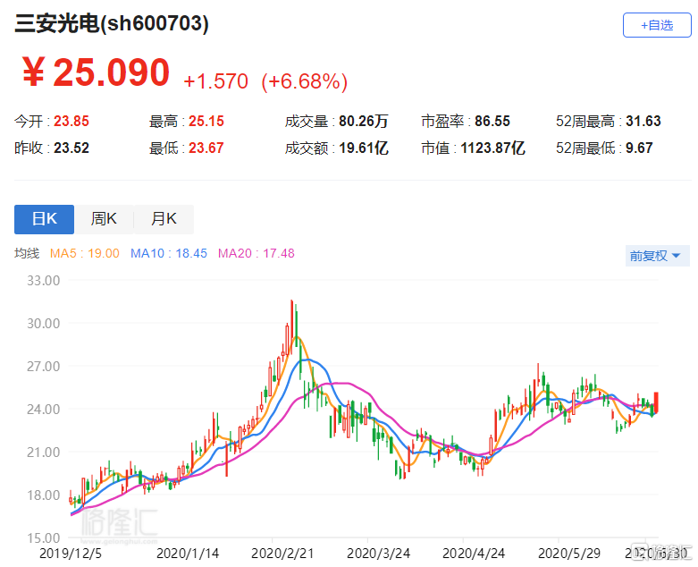Click the 2019/12/5 date label
The height and width of the screenshot is (567, 698).
71,554
